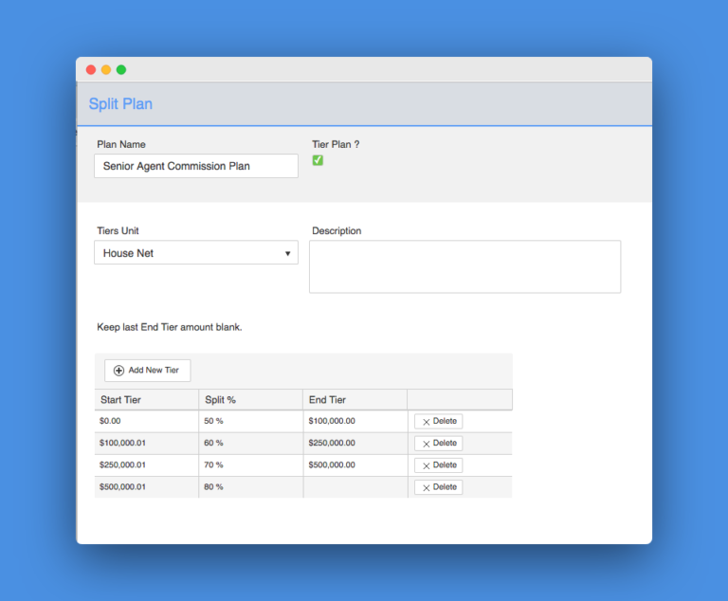Viewport: 728px width, 601px height.
Task: Delete the $250,000.01 start tier row
Action: [x=438, y=464]
